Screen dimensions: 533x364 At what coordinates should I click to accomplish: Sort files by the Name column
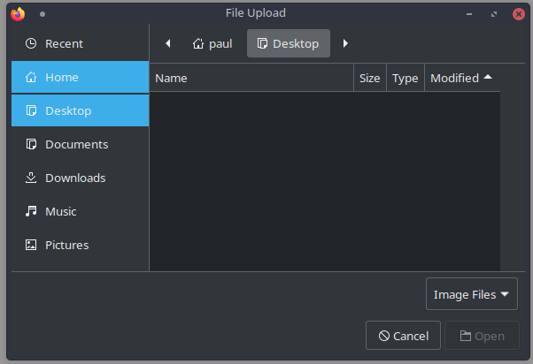tap(251, 78)
